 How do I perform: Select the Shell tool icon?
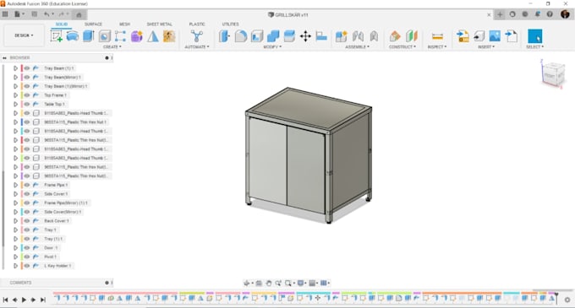(x=257, y=36)
